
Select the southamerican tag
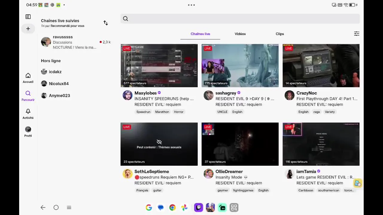329,191
